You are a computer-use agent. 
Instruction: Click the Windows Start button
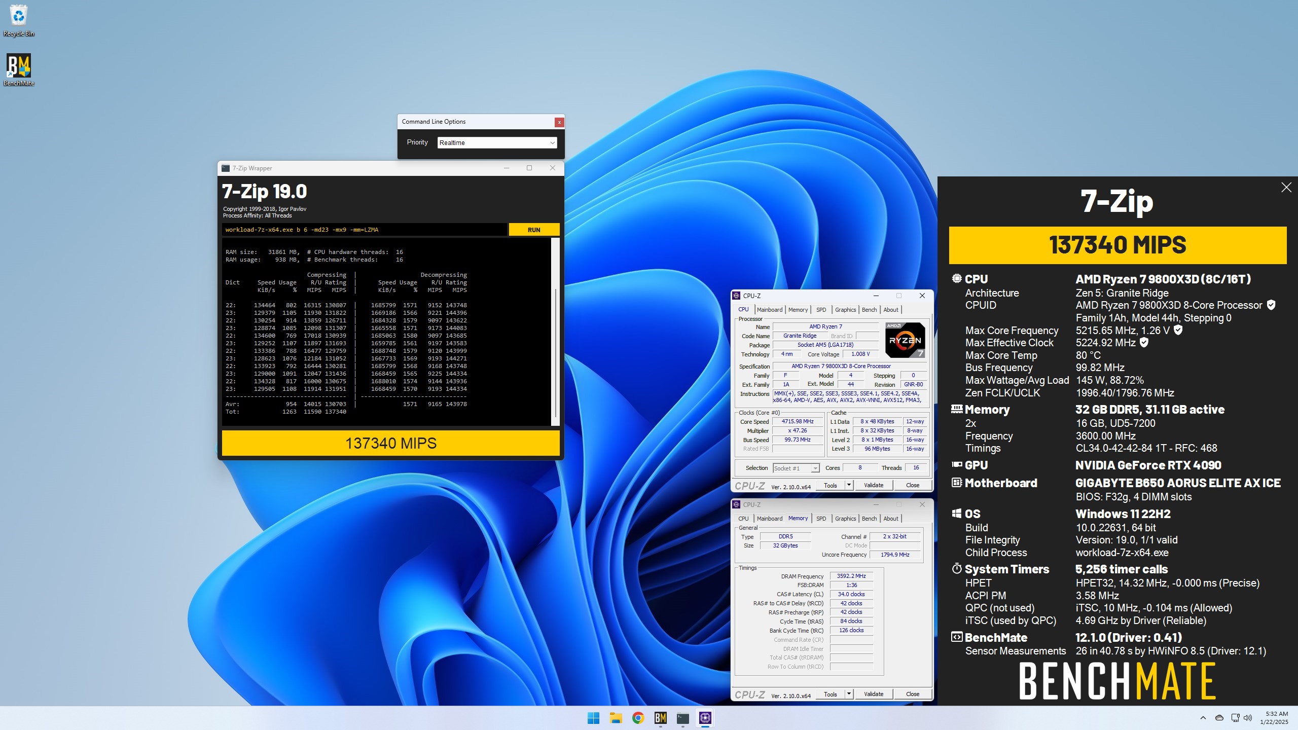[593, 718]
